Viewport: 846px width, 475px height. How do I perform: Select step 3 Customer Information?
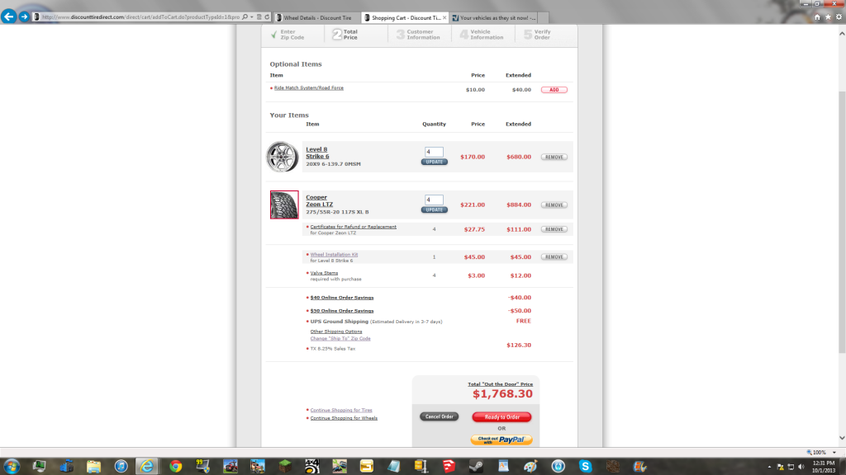pos(418,35)
